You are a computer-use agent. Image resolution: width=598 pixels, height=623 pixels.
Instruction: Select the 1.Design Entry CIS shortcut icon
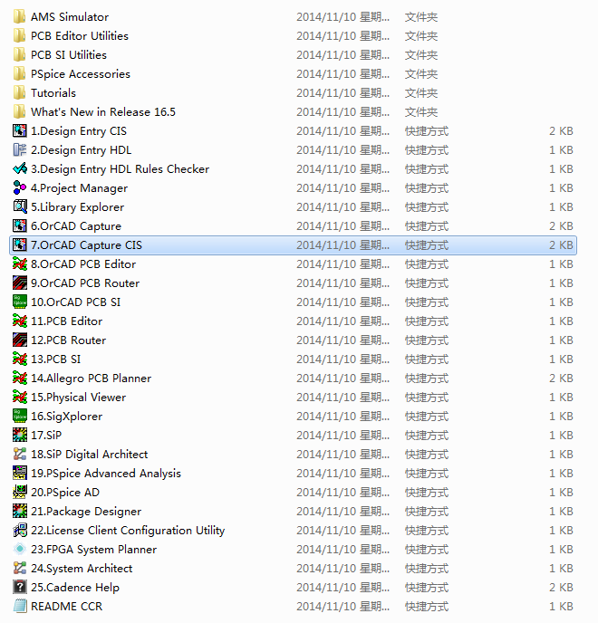[x=20, y=130]
